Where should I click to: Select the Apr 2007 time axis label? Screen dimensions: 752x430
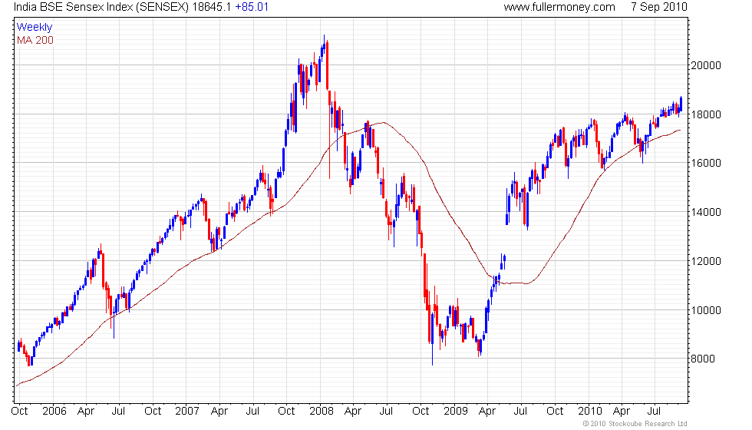(219, 412)
